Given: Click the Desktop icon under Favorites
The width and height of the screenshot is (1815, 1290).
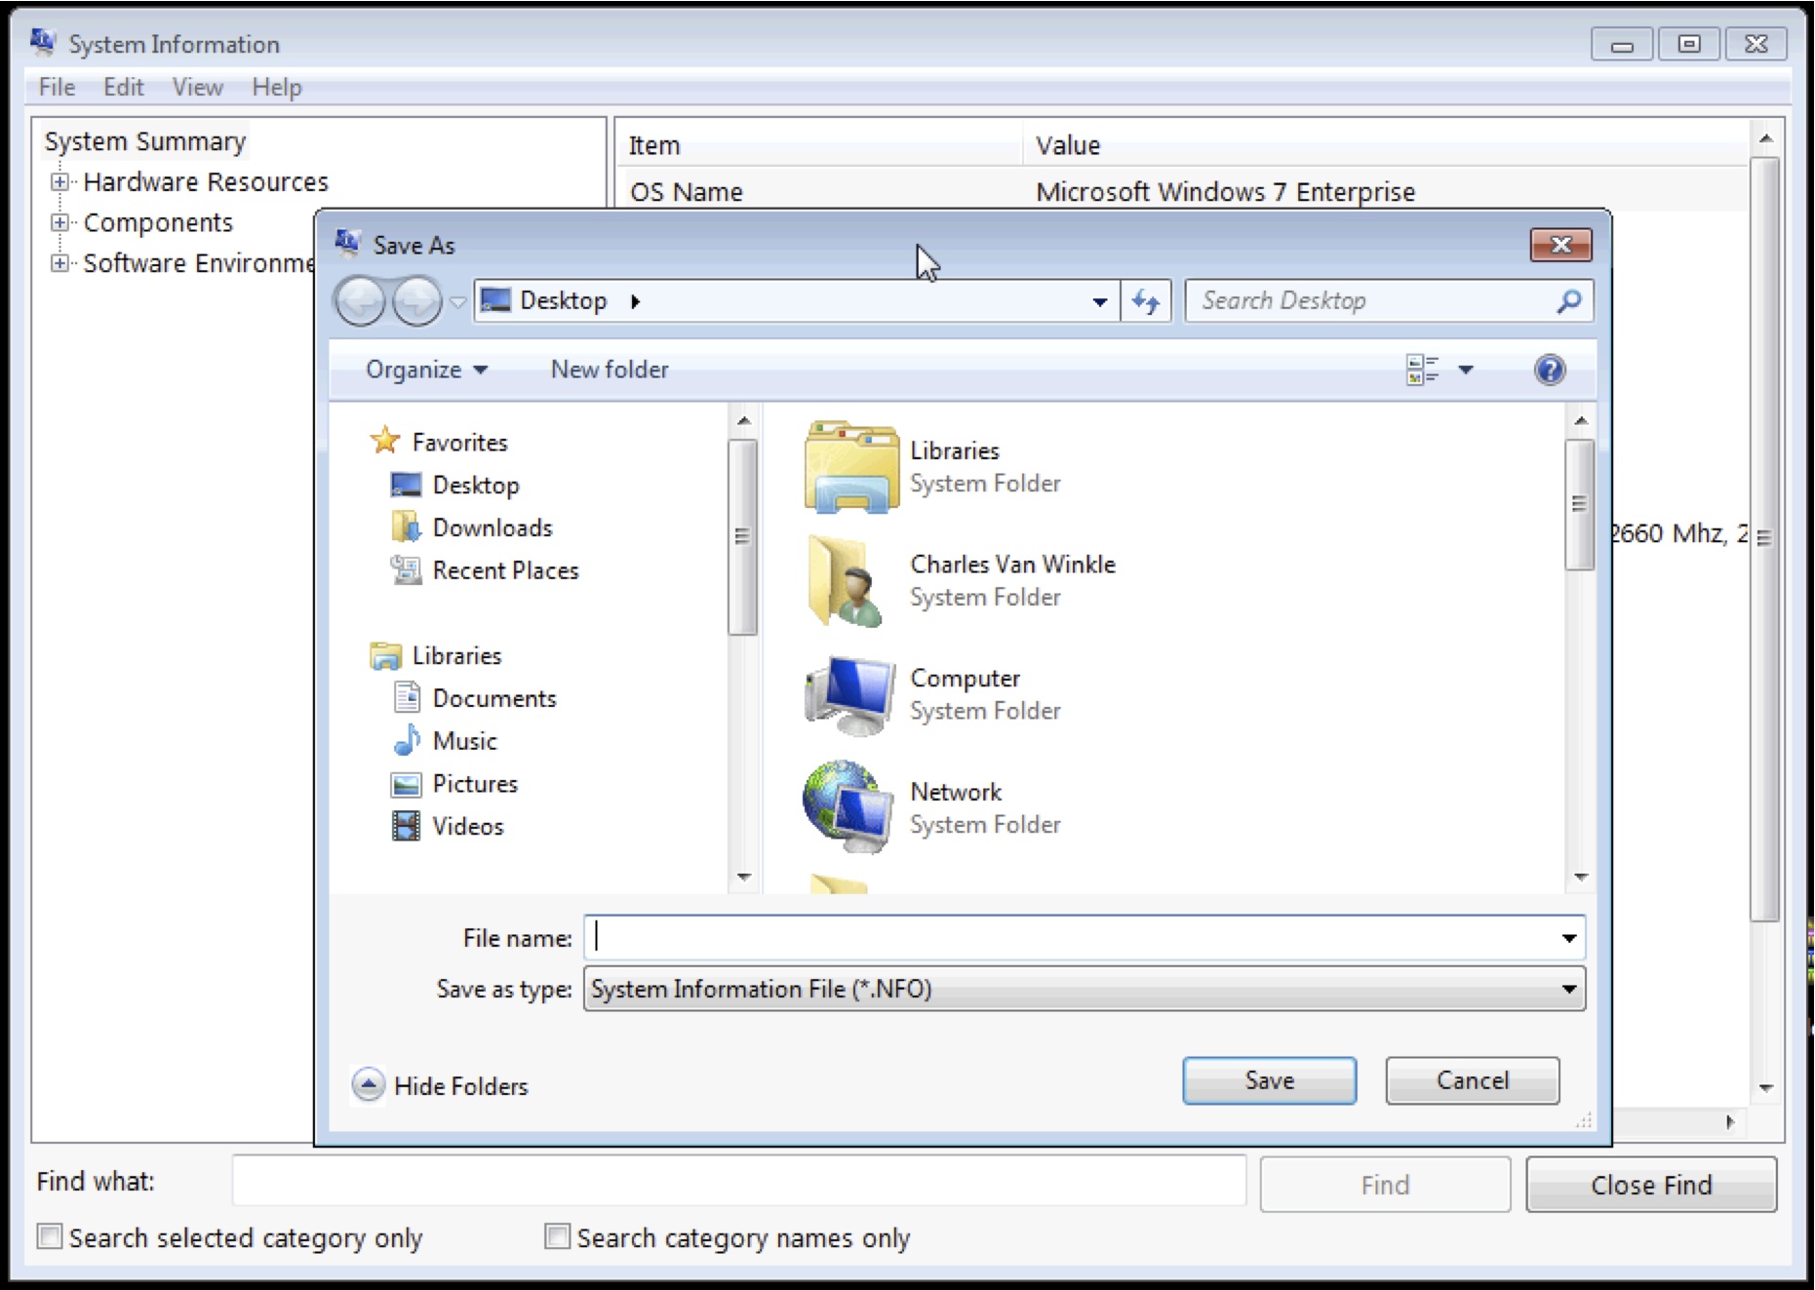Looking at the screenshot, I should [406, 485].
